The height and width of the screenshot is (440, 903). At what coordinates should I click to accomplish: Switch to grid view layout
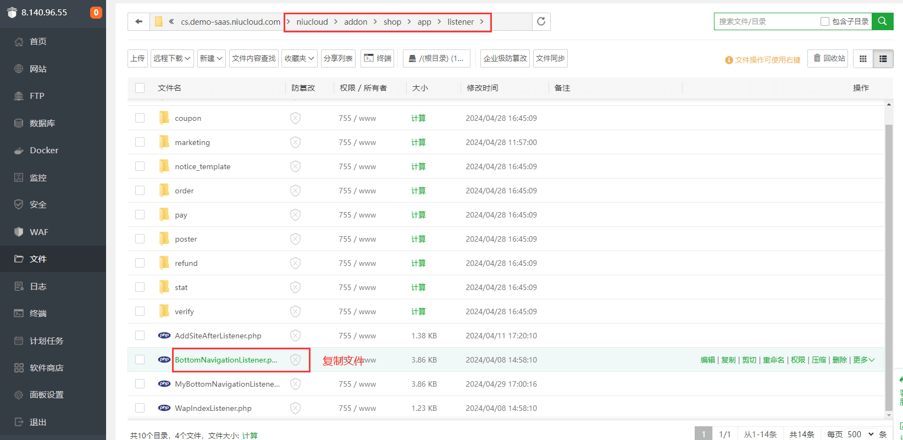click(x=863, y=59)
